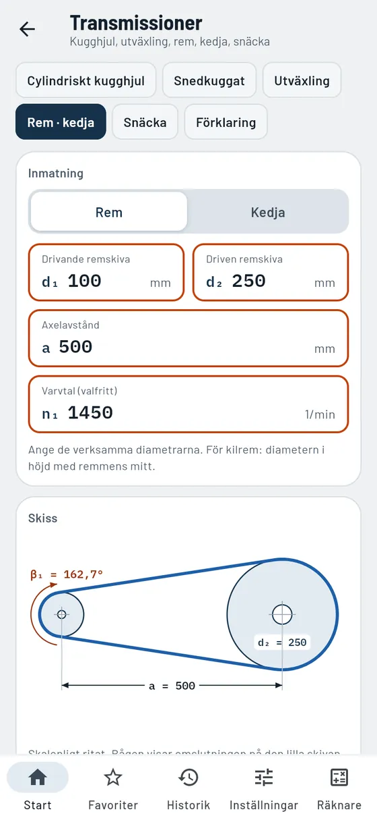Screen dimensions: 377x818
Task: Switch to the Snedkuggat tab
Action: [x=209, y=81]
